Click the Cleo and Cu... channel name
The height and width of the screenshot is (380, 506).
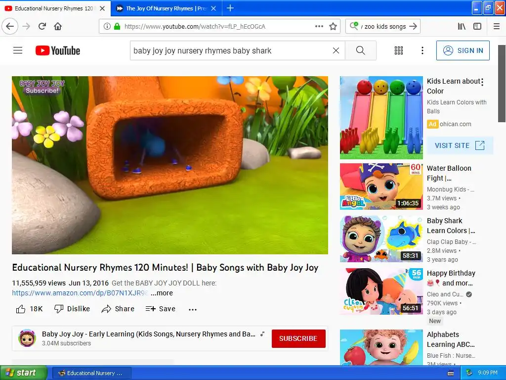[445, 294]
